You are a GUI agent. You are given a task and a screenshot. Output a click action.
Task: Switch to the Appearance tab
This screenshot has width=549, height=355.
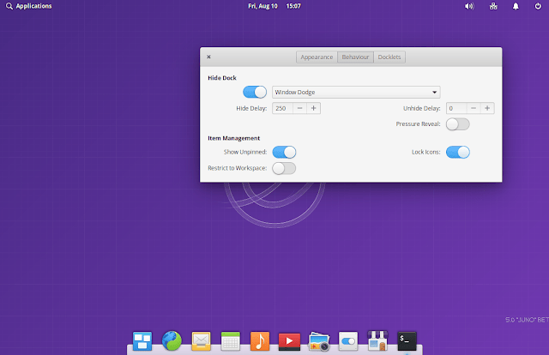[x=317, y=57]
